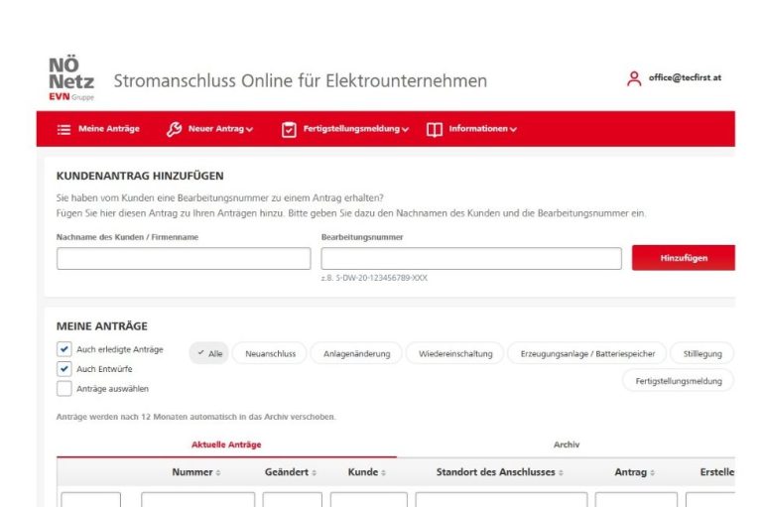The width and height of the screenshot is (762, 507).
Task: Click the book icon for Informationen
Action: [435, 129]
